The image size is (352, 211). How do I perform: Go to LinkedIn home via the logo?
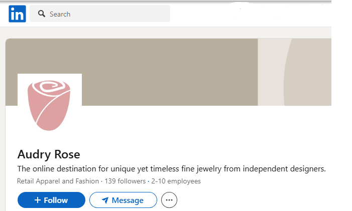pos(17,14)
